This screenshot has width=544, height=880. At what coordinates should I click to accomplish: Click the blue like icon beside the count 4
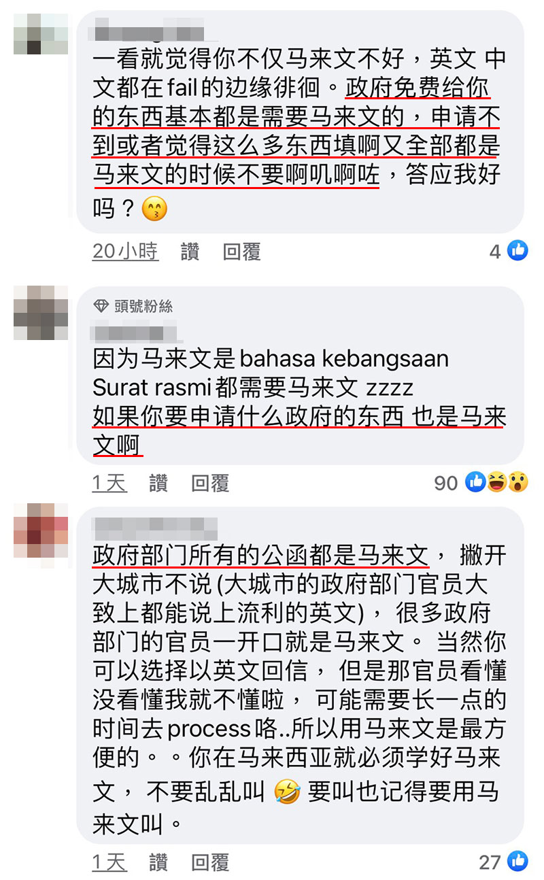[517, 251]
